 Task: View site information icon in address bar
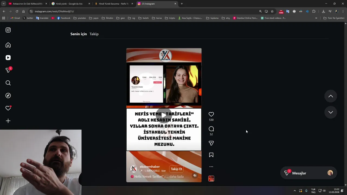(31, 11)
